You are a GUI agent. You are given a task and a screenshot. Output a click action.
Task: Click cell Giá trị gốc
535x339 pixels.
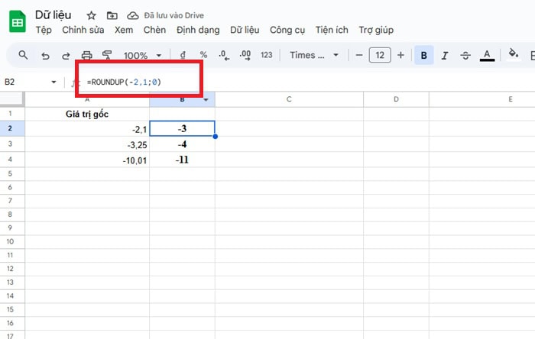[x=87, y=114]
